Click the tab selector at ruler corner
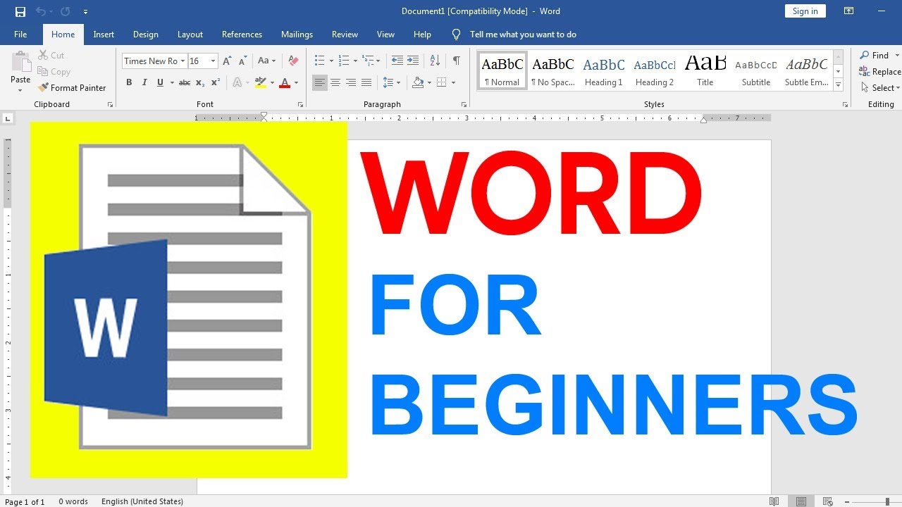Viewport: 902px width, 507px height. [x=7, y=118]
